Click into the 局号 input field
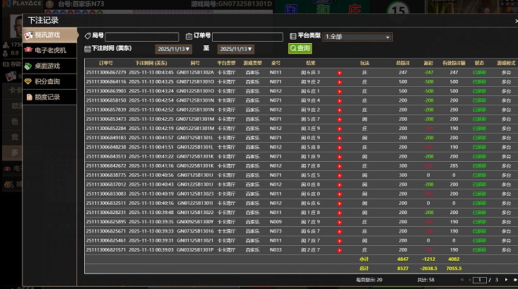 [141, 37]
